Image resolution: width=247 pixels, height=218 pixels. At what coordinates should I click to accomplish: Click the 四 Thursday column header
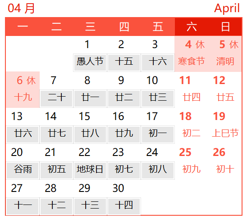[124, 27]
